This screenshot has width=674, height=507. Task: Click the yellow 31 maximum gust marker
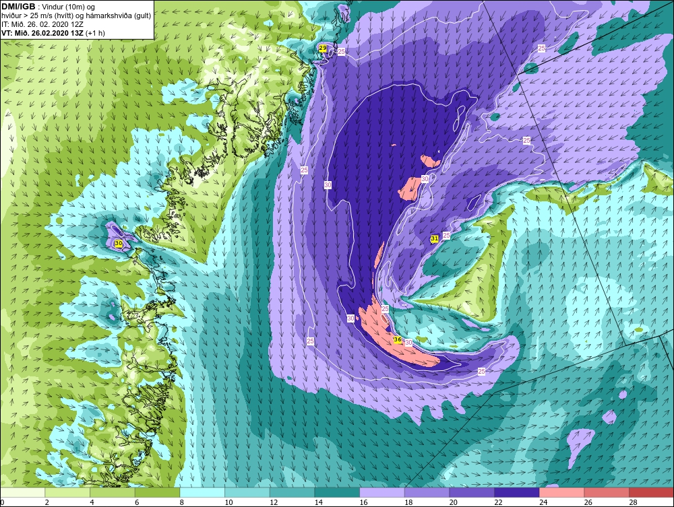pyautogui.click(x=435, y=238)
